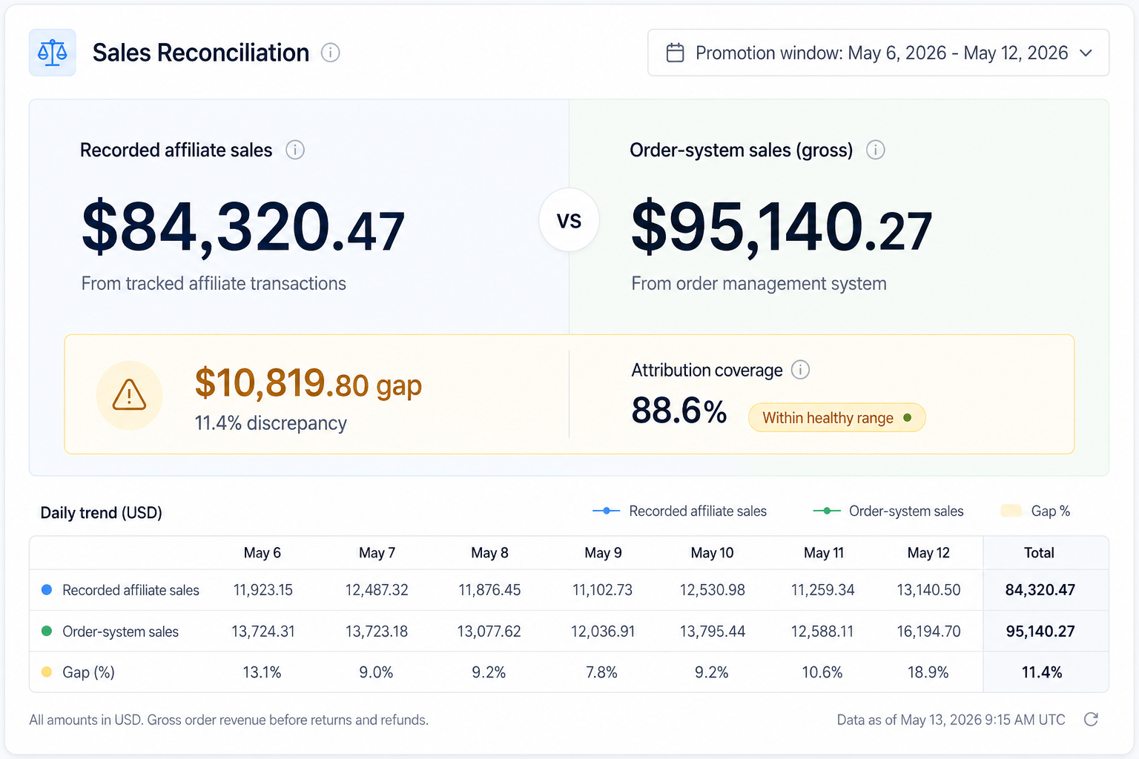Toggle the Gap % legend entry
The image size is (1139, 759).
point(1035,511)
